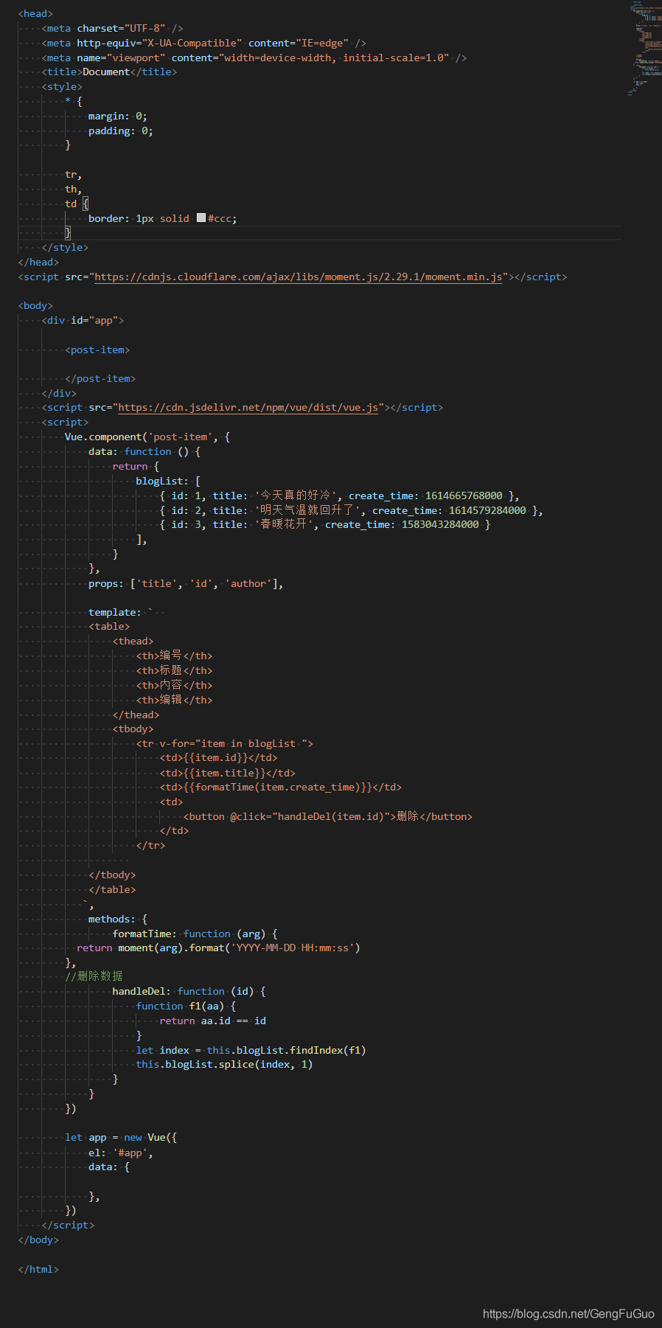
Task: Click the {{formatTime(item.create_time)}} cell line
Action: pos(280,788)
